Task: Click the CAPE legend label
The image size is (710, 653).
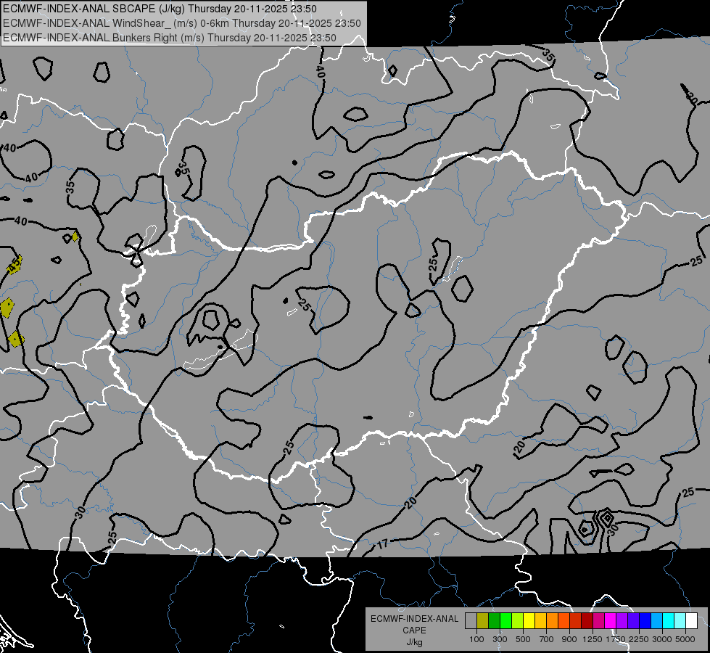Action: [x=414, y=631]
